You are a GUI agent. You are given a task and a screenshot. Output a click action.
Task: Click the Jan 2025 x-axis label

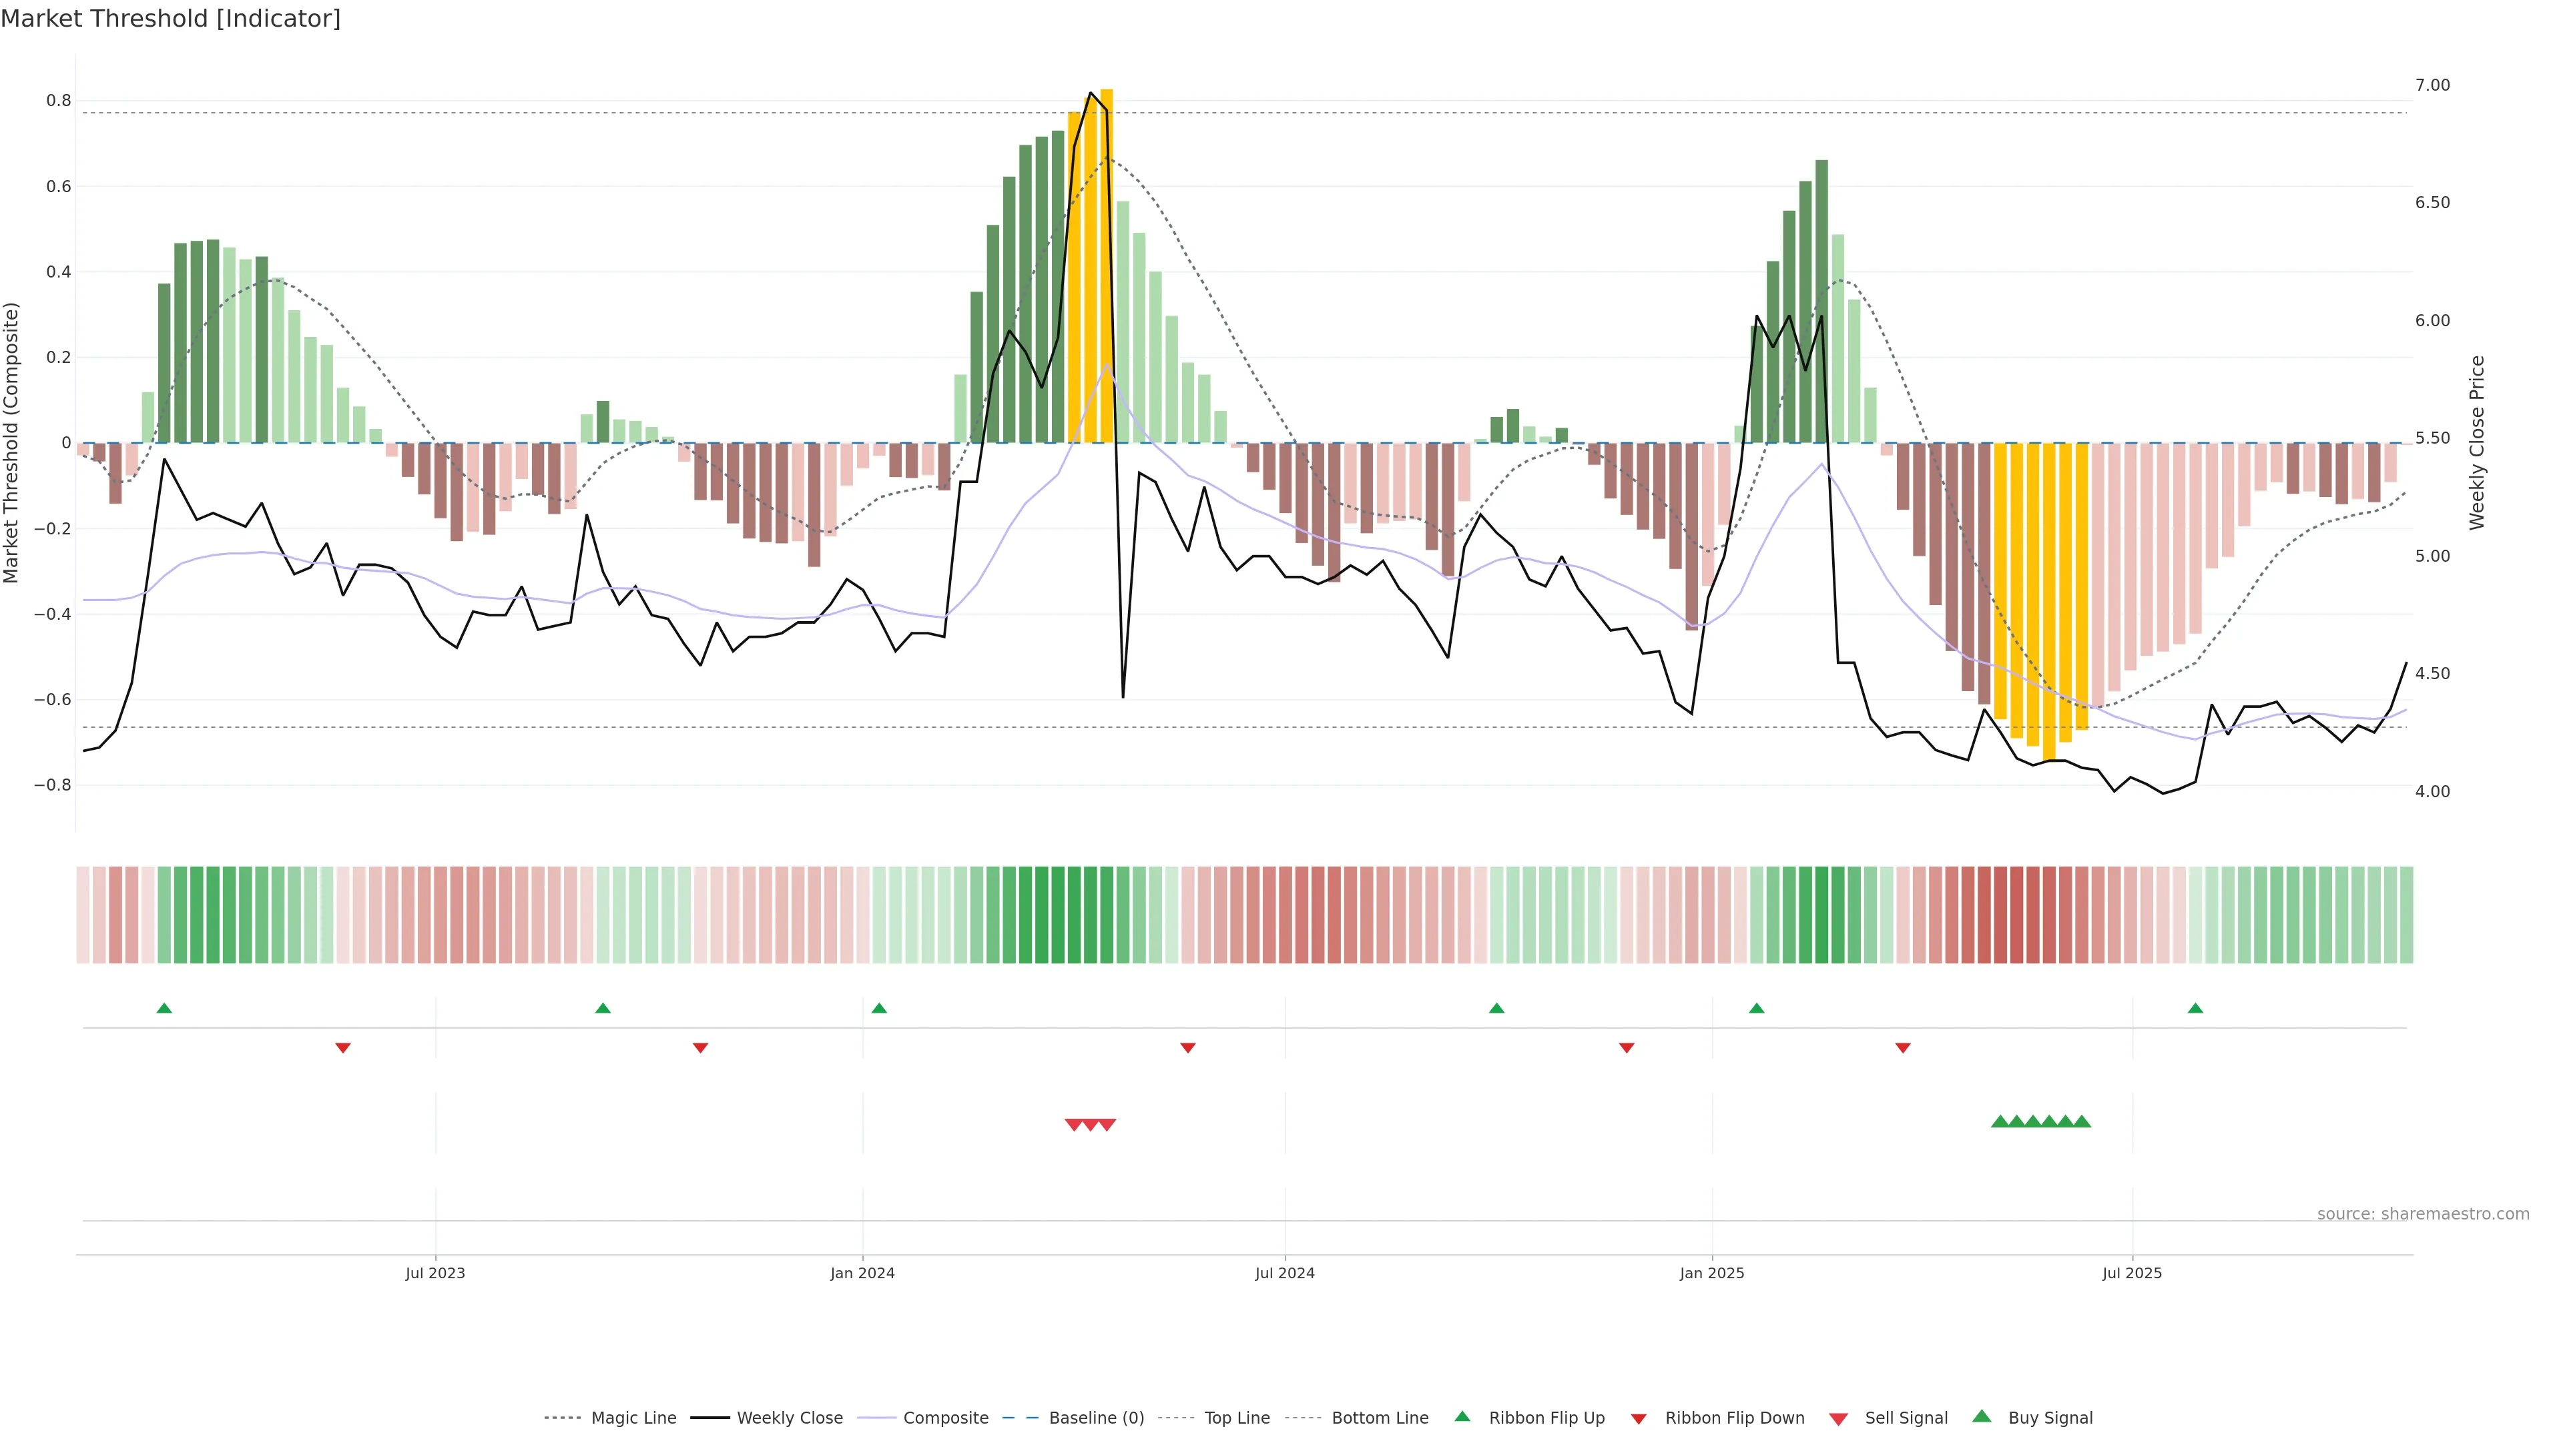1711,1273
